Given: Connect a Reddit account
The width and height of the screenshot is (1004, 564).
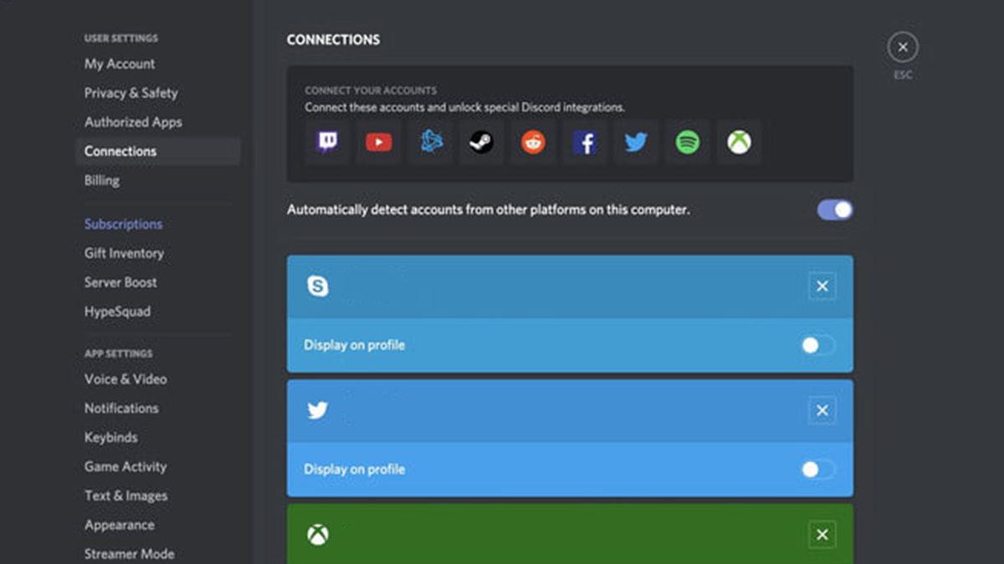Looking at the screenshot, I should (x=533, y=142).
